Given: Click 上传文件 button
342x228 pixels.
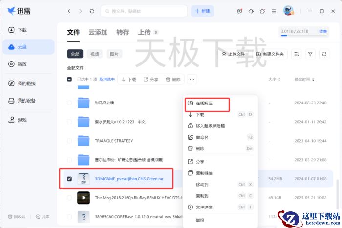Looking at the screenshot, I should [234, 54].
